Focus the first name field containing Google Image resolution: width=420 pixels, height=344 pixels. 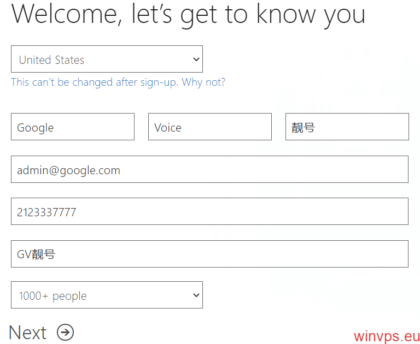(72, 127)
